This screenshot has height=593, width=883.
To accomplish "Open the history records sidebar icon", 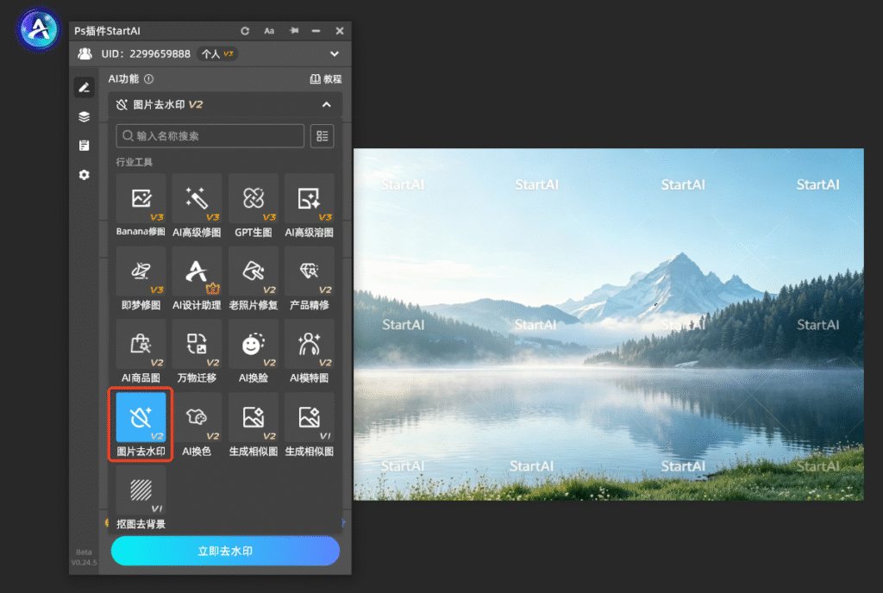I will [x=84, y=146].
